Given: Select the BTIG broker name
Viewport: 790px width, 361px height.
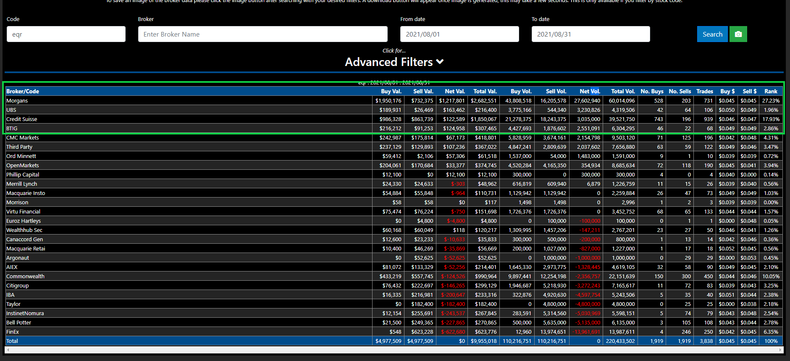Looking at the screenshot, I should coord(12,129).
